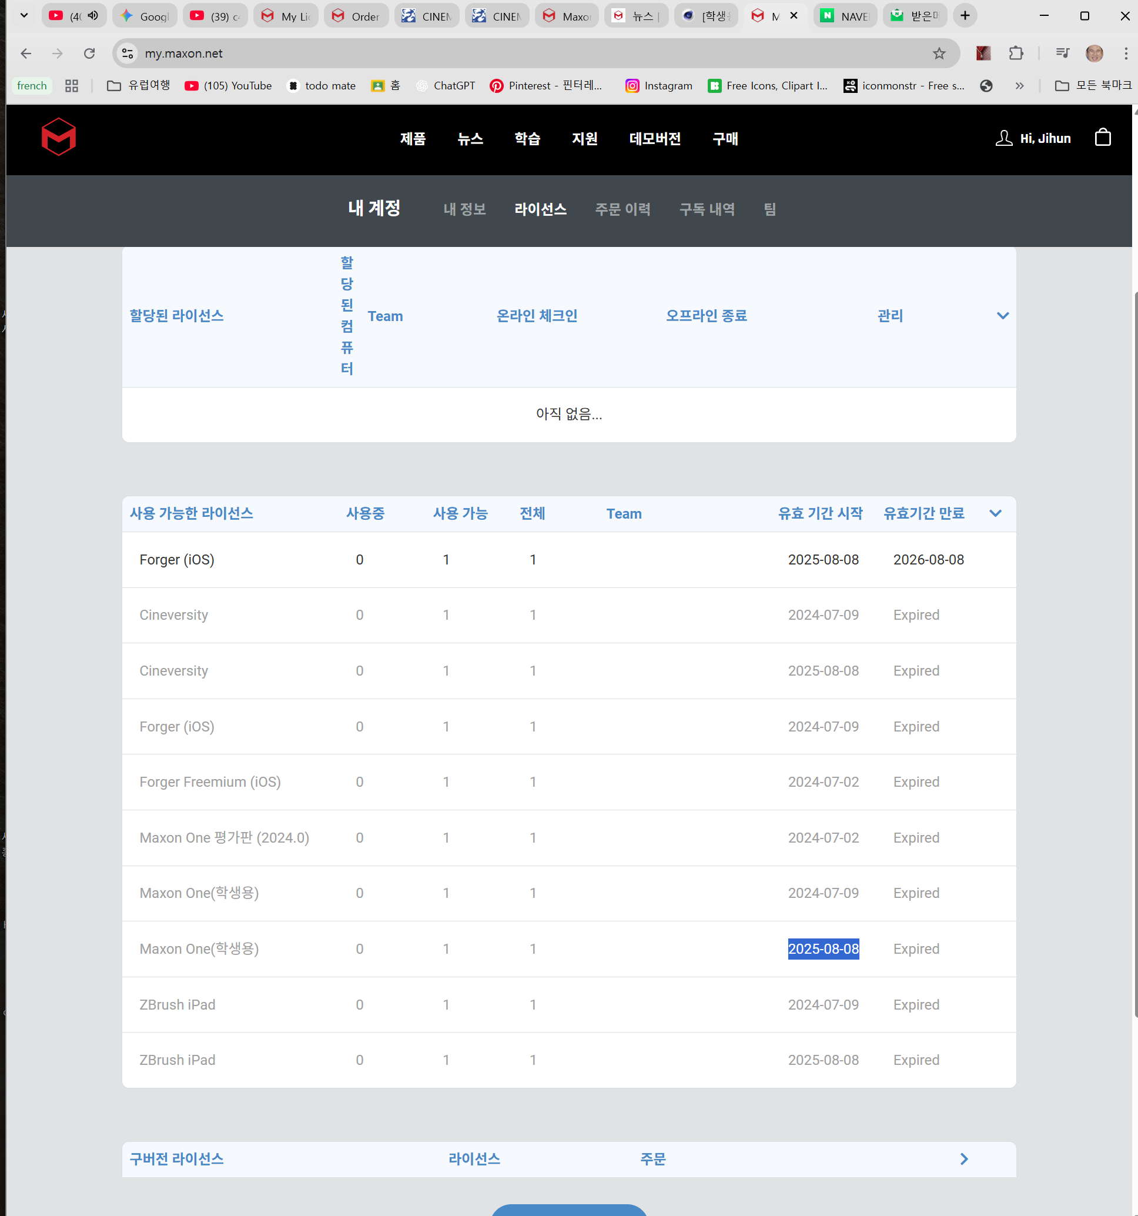Image resolution: width=1138 pixels, height=1216 pixels.
Task: Open the browser extensions puzzle icon
Action: click(x=1016, y=54)
